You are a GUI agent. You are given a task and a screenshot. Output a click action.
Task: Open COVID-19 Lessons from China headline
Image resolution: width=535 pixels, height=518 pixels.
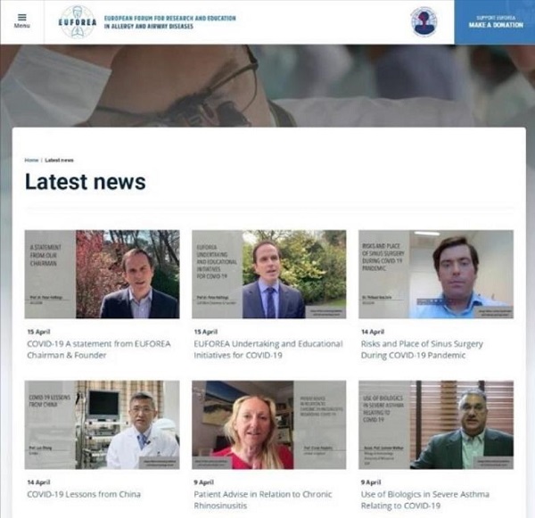(84, 494)
